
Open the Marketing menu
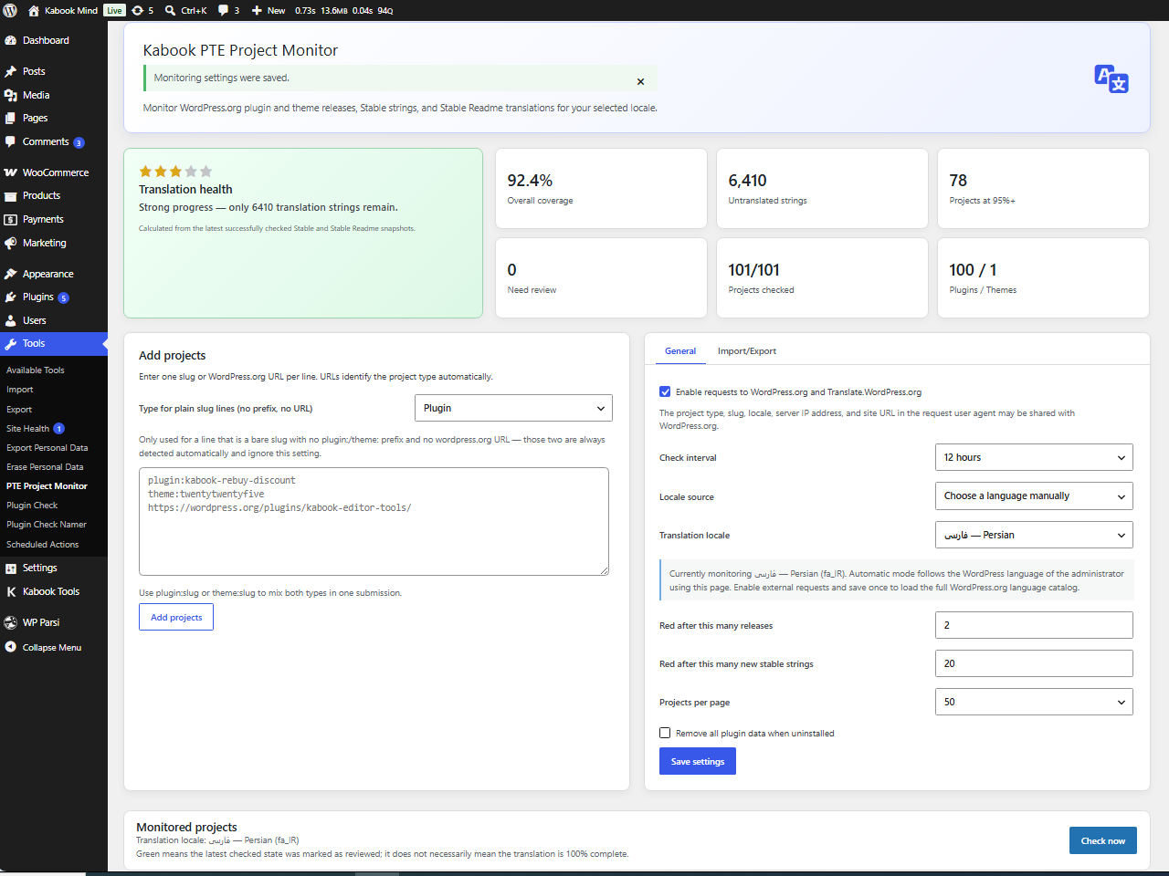click(54, 243)
